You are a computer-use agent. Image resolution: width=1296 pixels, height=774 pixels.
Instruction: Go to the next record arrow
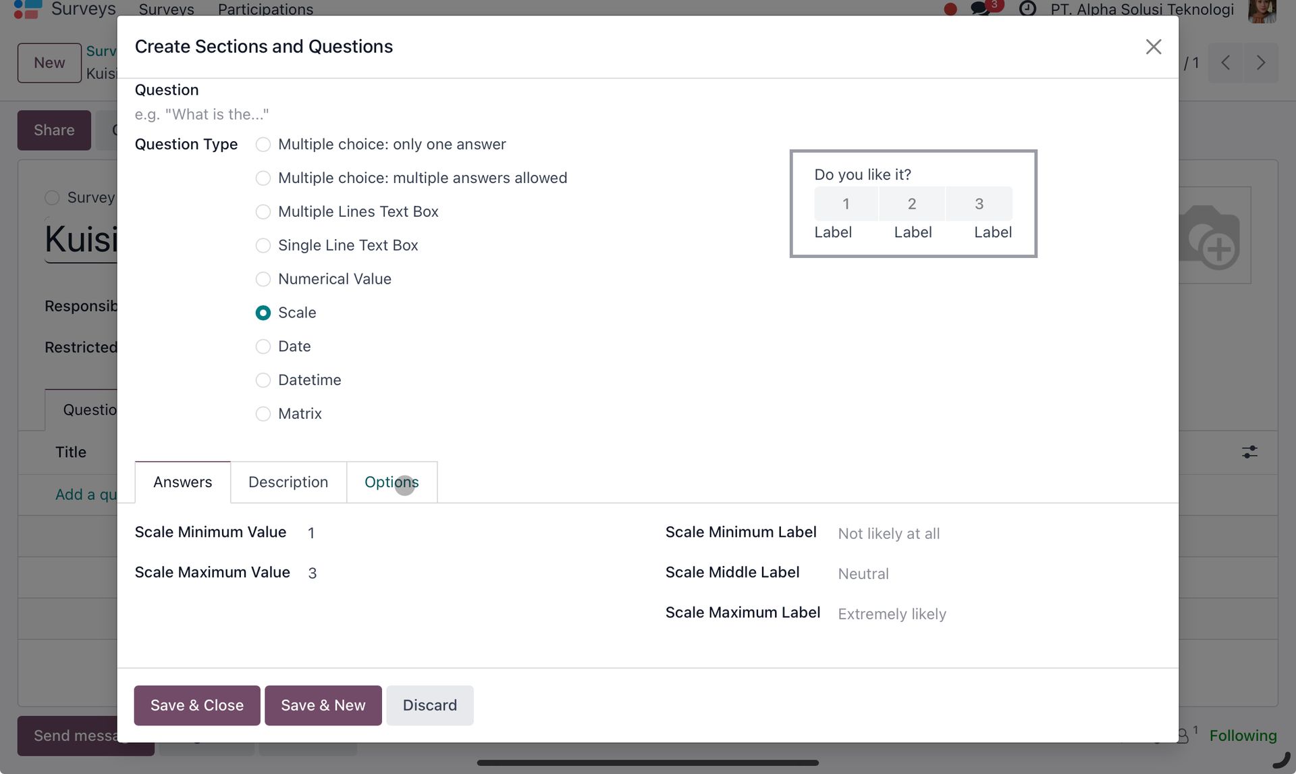click(1260, 63)
